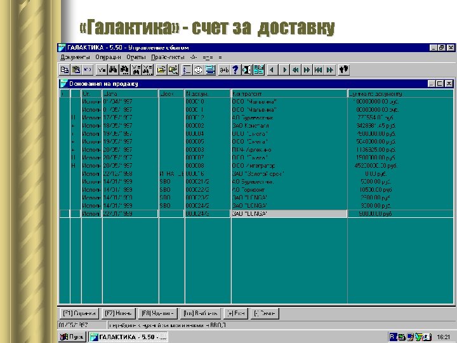The width and height of the screenshot is (457, 343).
Task: Select row with АО Горизонт counterparty
Action: (x=256, y=189)
